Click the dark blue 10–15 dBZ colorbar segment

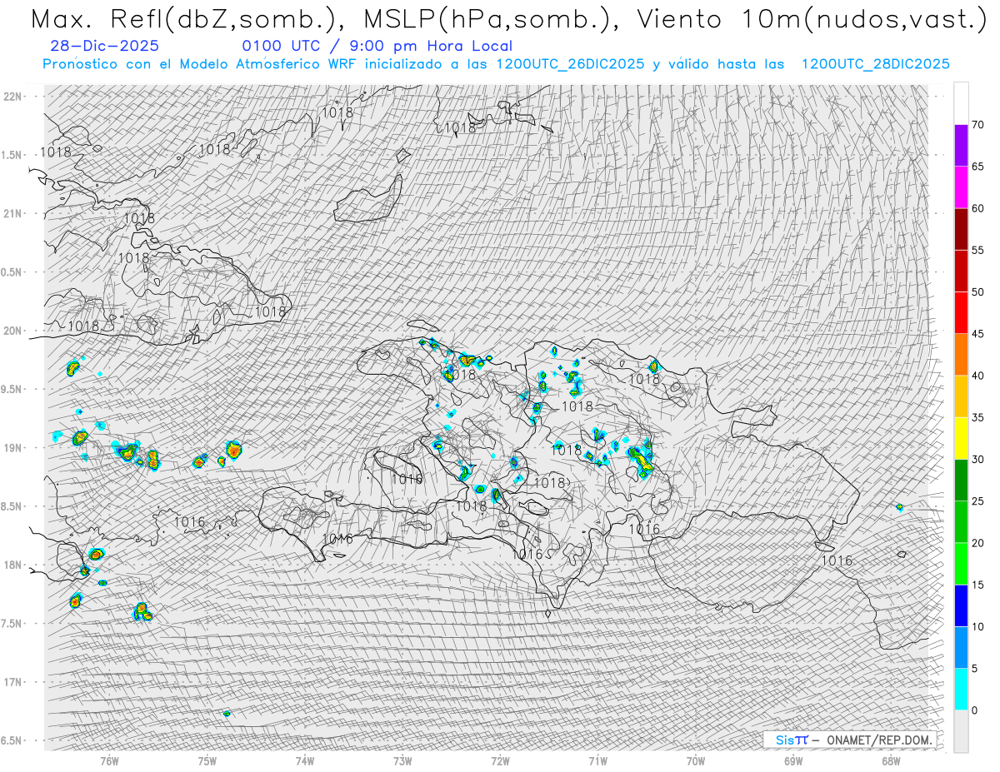tap(961, 605)
